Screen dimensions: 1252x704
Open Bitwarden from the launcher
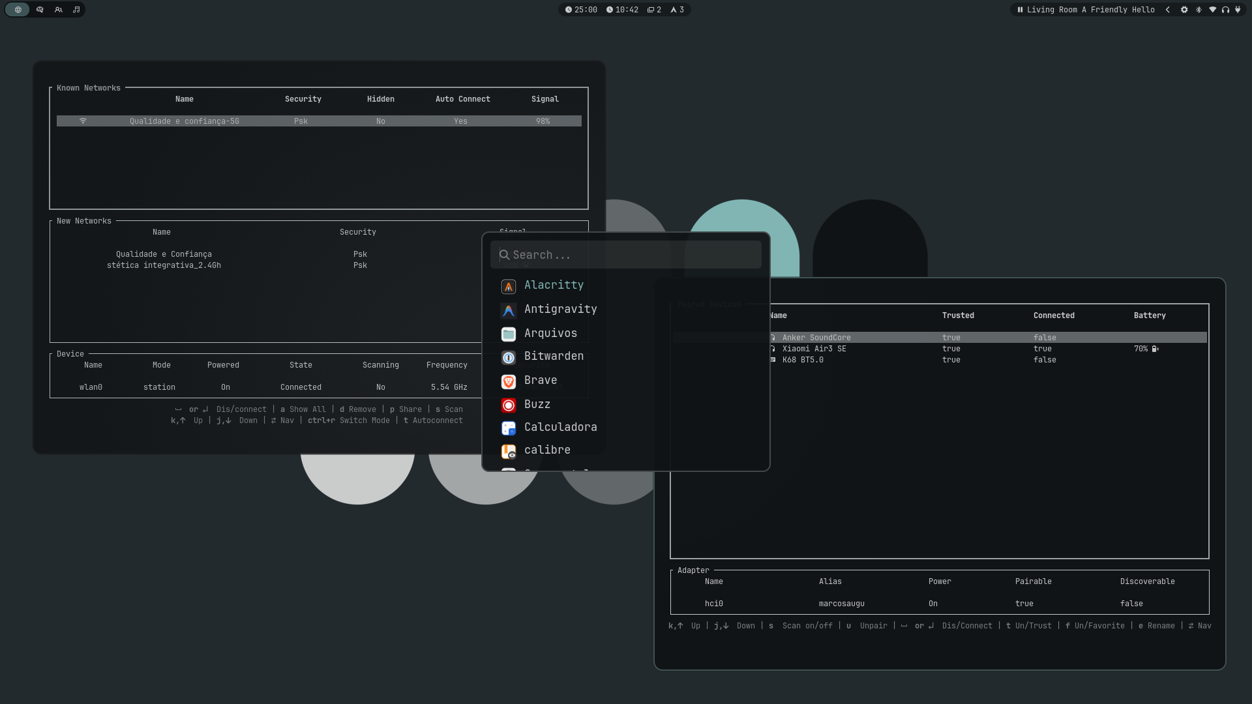(x=554, y=357)
